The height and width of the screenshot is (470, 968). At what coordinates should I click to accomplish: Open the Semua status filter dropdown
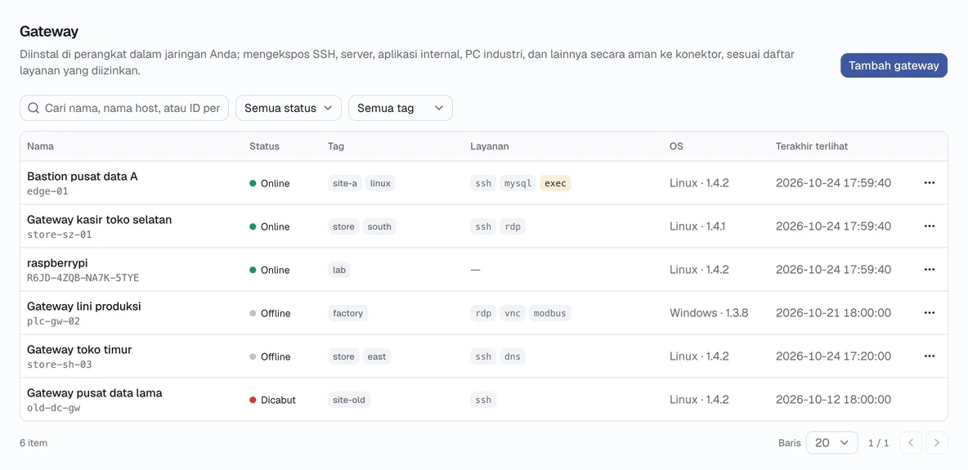pos(289,108)
